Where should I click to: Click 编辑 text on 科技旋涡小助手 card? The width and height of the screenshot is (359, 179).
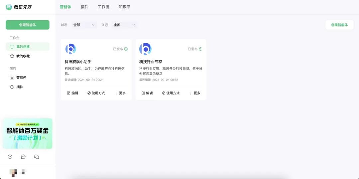pyautogui.click(x=75, y=93)
